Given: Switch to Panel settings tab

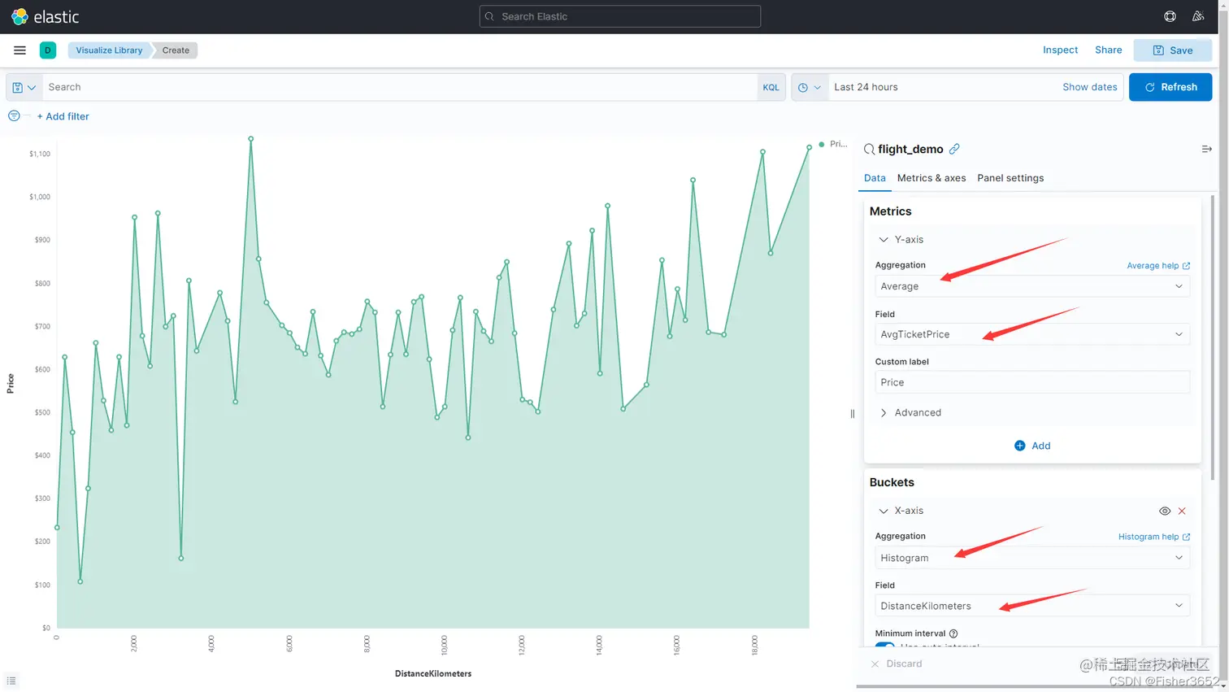Looking at the screenshot, I should [1010, 178].
